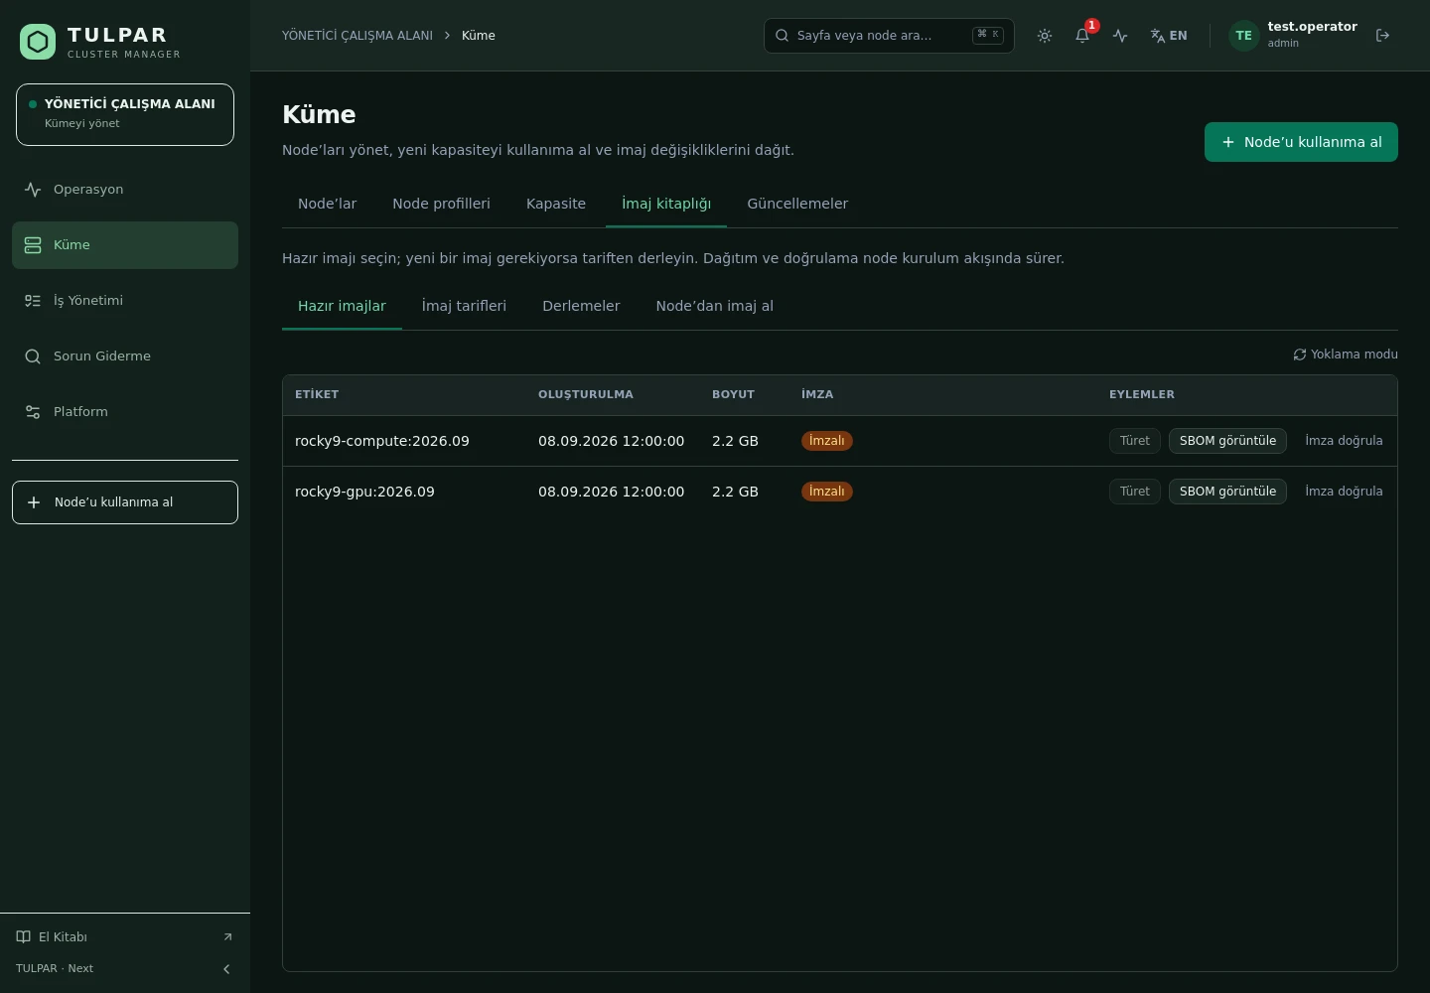Toggle the light/dark theme sun icon
This screenshot has height=993, width=1430.
(x=1045, y=36)
